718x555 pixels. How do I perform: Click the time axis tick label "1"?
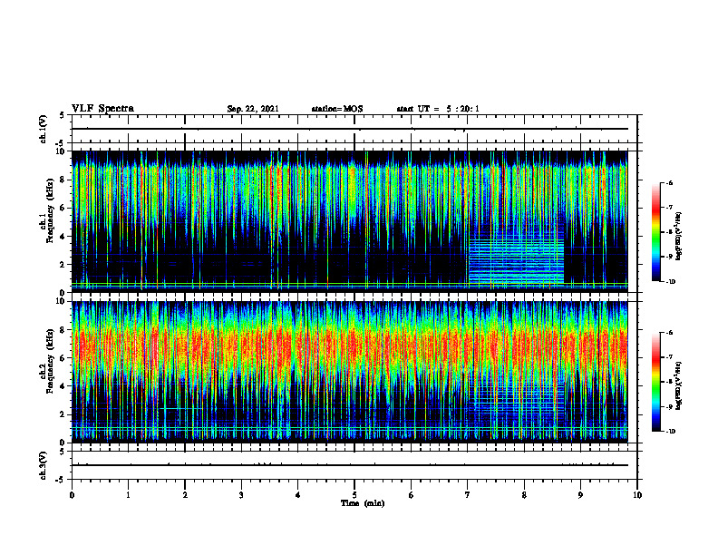coord(128,495)
